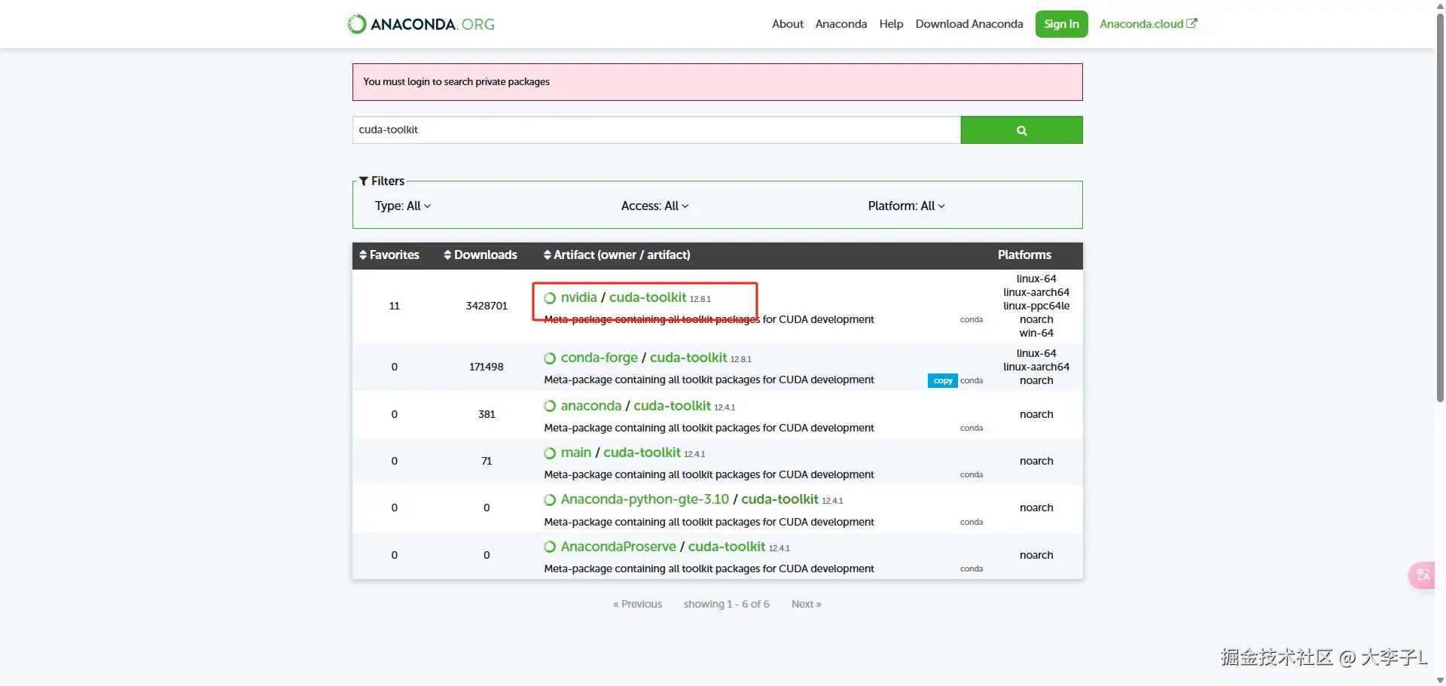This screenshot has height=686, width=1446.
Task: Open the Anaconda nav item
Action: (841, 24)
